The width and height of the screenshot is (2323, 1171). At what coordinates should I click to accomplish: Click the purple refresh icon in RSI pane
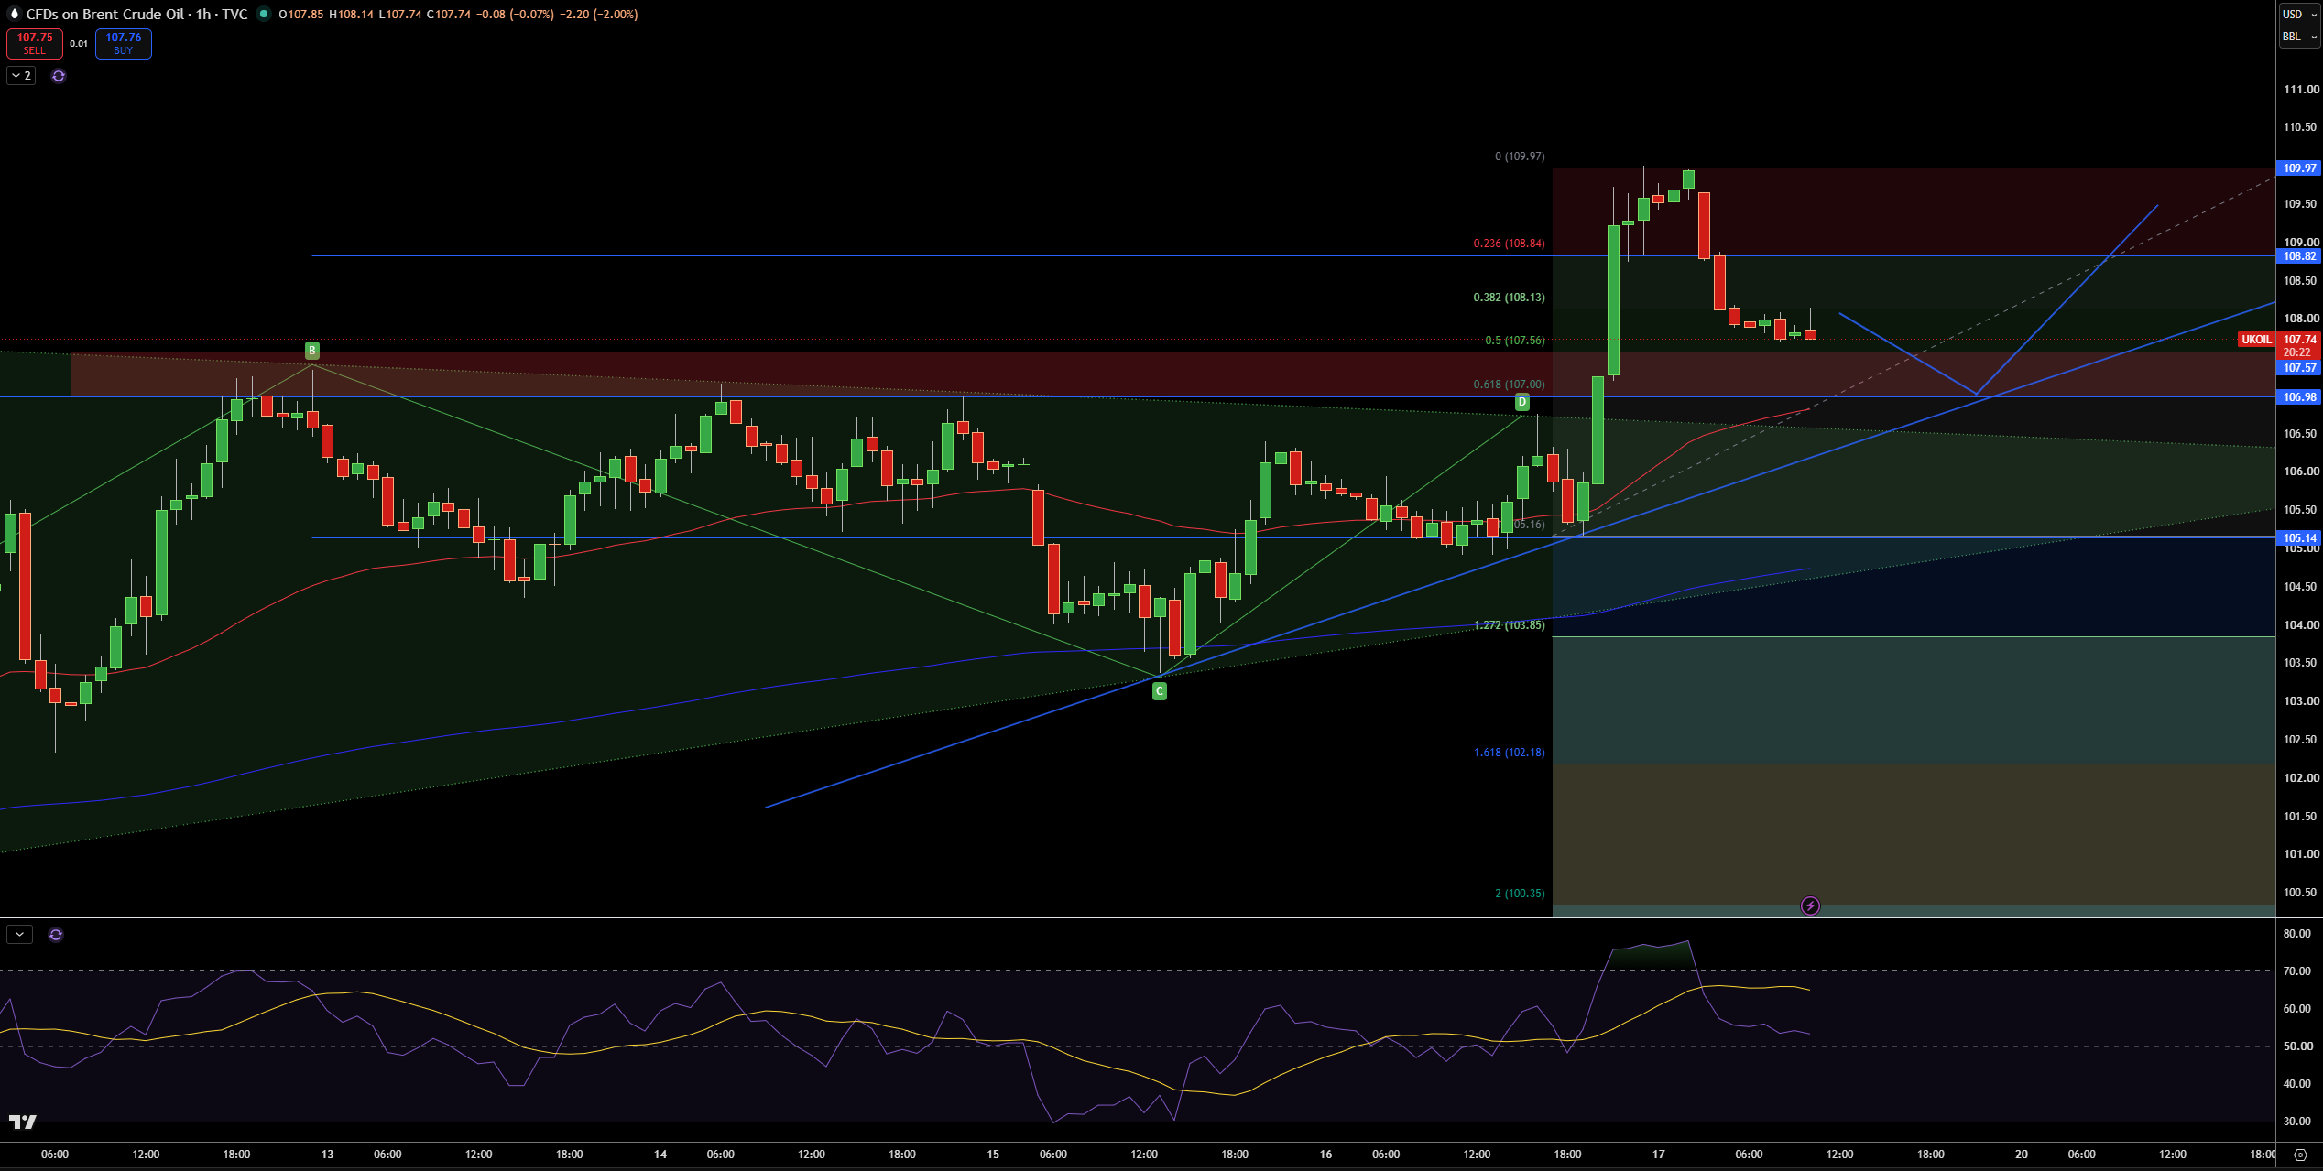point(56,935)
